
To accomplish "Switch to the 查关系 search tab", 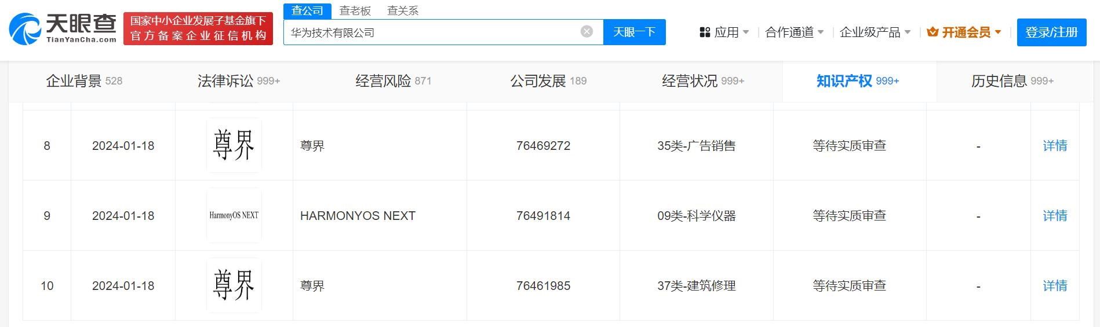I will (402, 10).
